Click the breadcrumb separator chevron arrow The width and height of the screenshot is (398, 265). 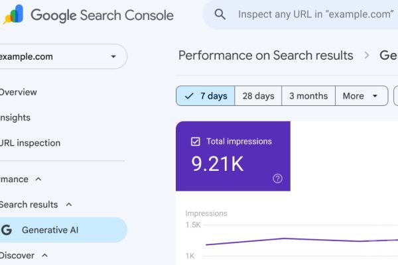tap(367, 55)
